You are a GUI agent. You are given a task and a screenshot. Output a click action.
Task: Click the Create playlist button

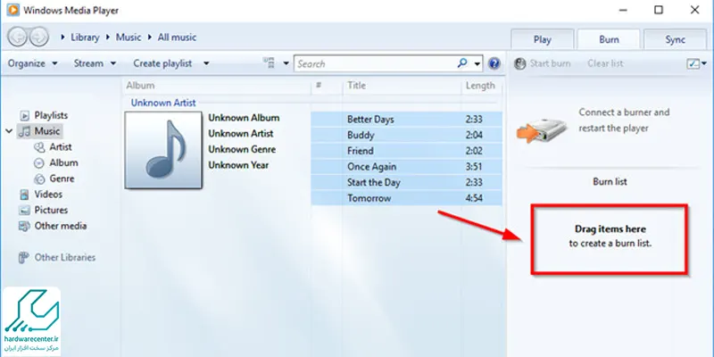(x=162, y=63)
